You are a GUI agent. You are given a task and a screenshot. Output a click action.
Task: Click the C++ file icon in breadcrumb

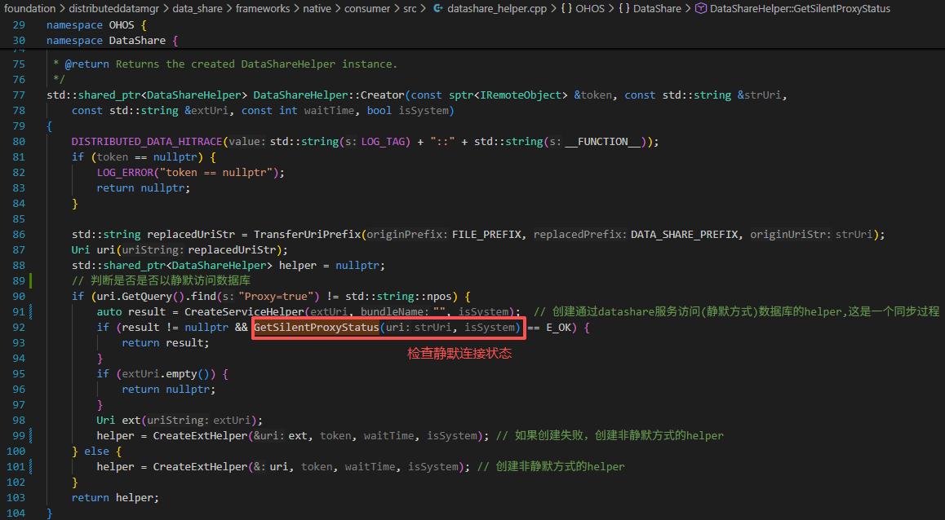pos(438,8)
